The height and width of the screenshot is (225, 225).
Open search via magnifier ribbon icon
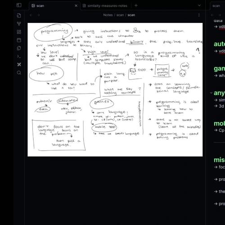point(19,73)
